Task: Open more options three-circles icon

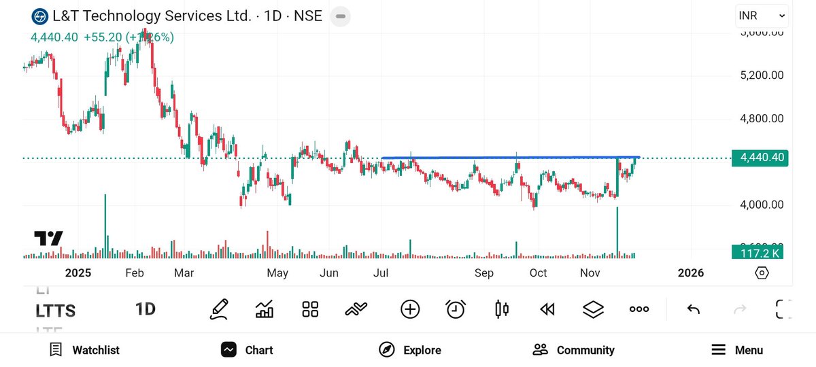Action: (x=639, y=309)
